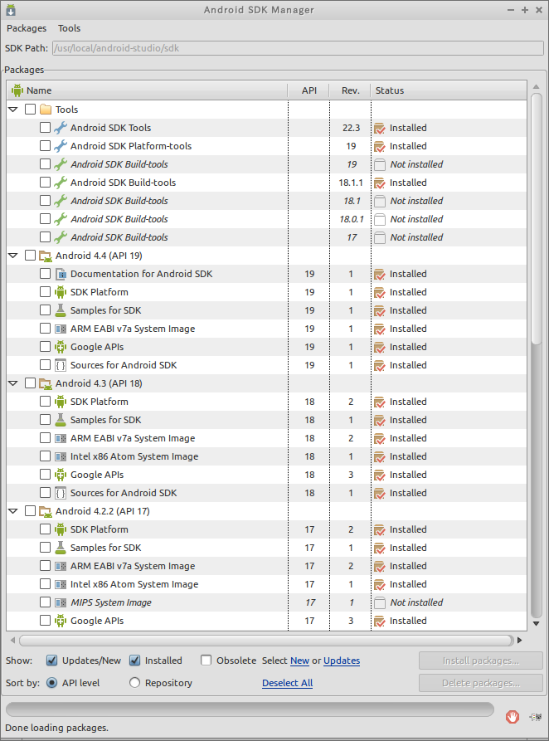Select the SDK Platform row with API 17
The image size is (549, 741).
pos(266,529)
